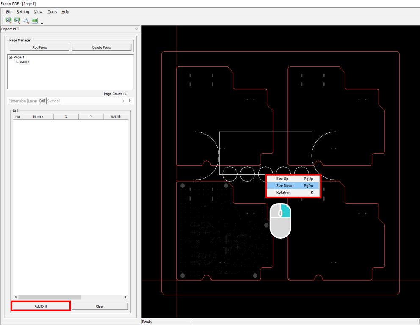Open the File menu
The image size is (420, 325).
[9, 12]
